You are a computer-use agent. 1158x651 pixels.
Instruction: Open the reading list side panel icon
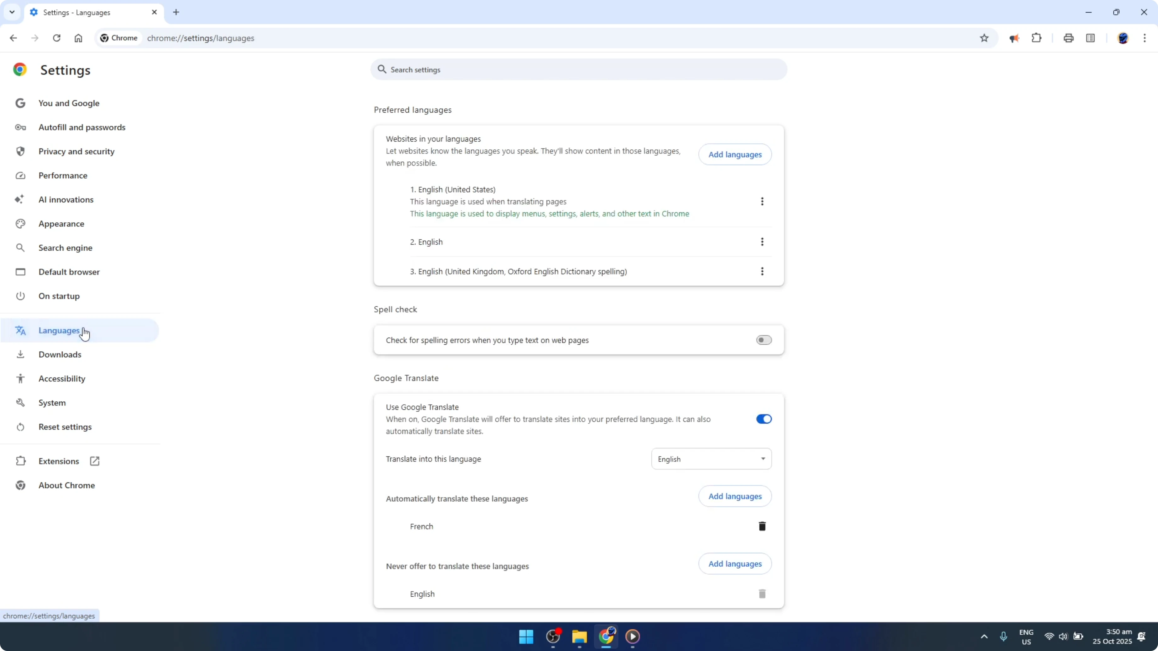click(1092, 38)
